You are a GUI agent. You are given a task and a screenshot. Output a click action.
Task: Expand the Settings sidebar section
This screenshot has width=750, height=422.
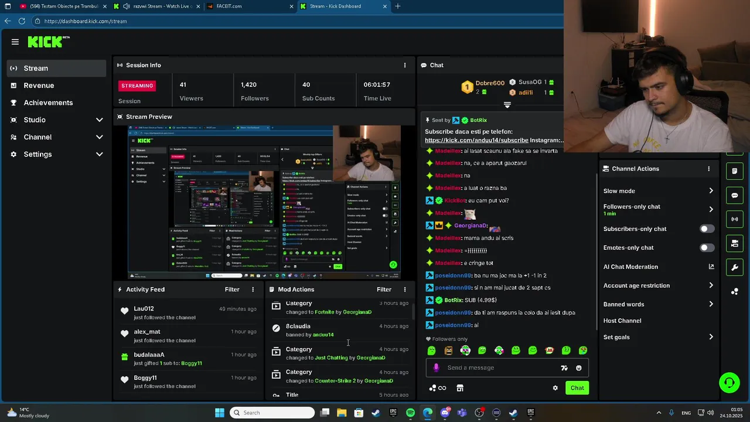pyautogui.click(x=57, y=154)
